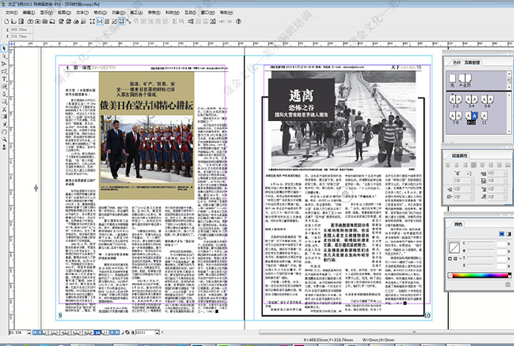Open the 文件(F) menu

(x=12, y=12)
